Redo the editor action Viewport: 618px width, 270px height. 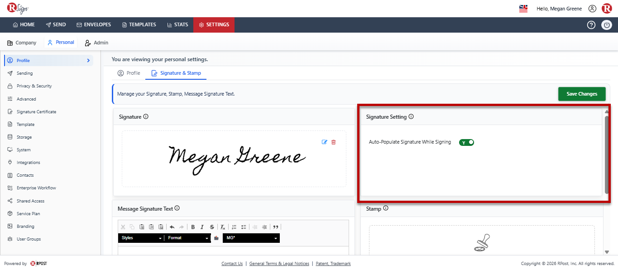point(182,227)
